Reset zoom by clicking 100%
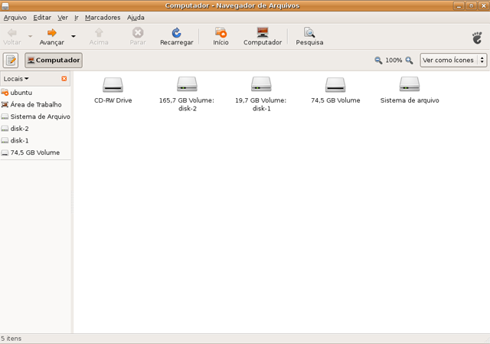This screenshot has width=490, height=344. (394, 60)
